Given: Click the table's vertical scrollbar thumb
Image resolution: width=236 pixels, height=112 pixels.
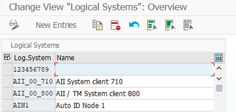Looking at the screenshot, I should click(x=219, y=88).
